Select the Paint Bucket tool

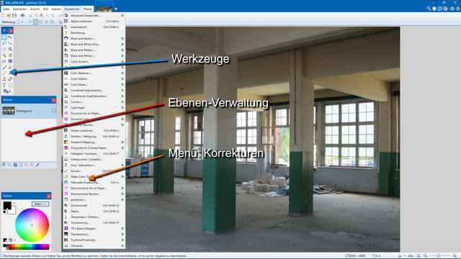(4, 61)
